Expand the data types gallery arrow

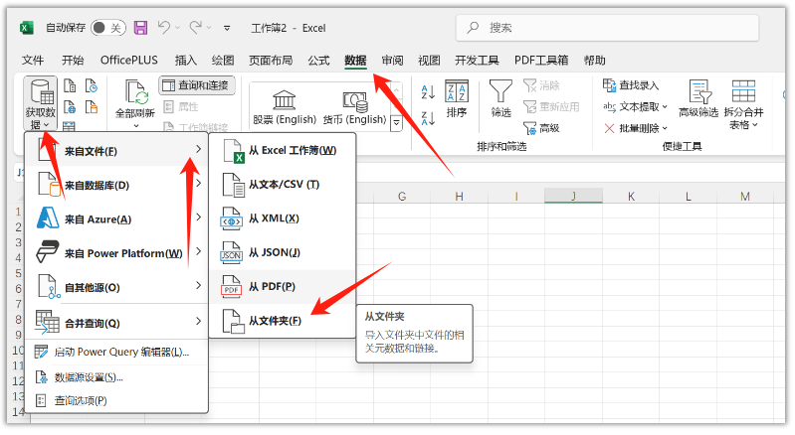(x=396, y=123)
